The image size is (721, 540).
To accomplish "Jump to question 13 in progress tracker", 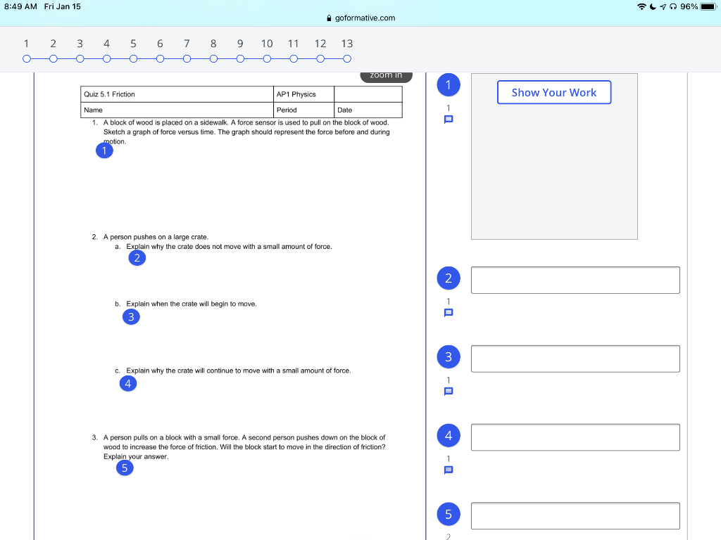I will click(347, 59).
